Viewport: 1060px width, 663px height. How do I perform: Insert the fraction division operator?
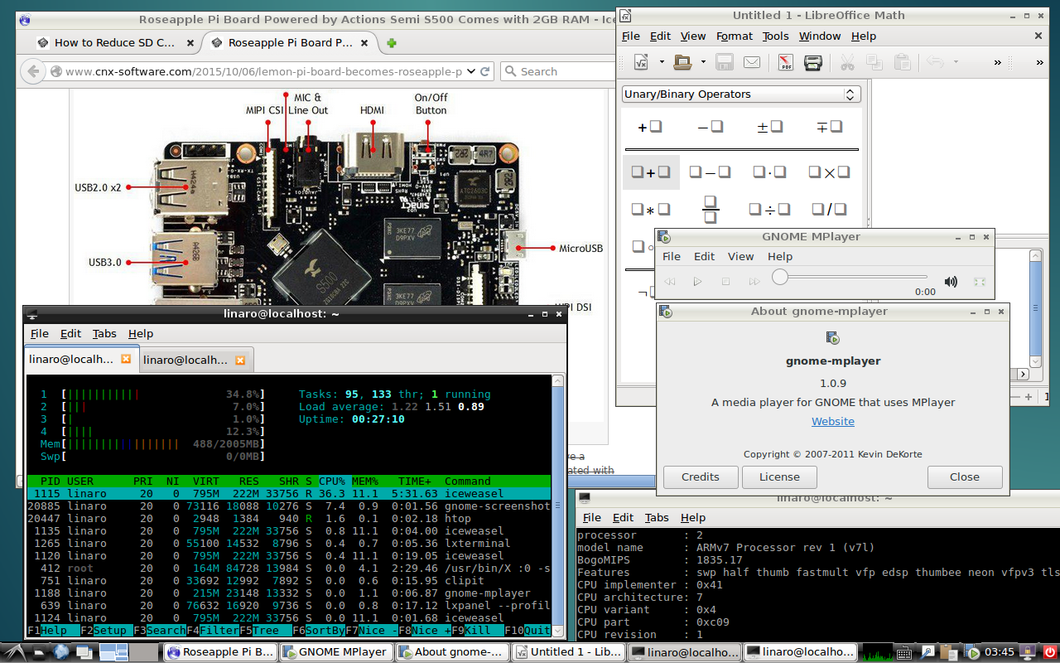pyautogui.click(x=710, y=210)
